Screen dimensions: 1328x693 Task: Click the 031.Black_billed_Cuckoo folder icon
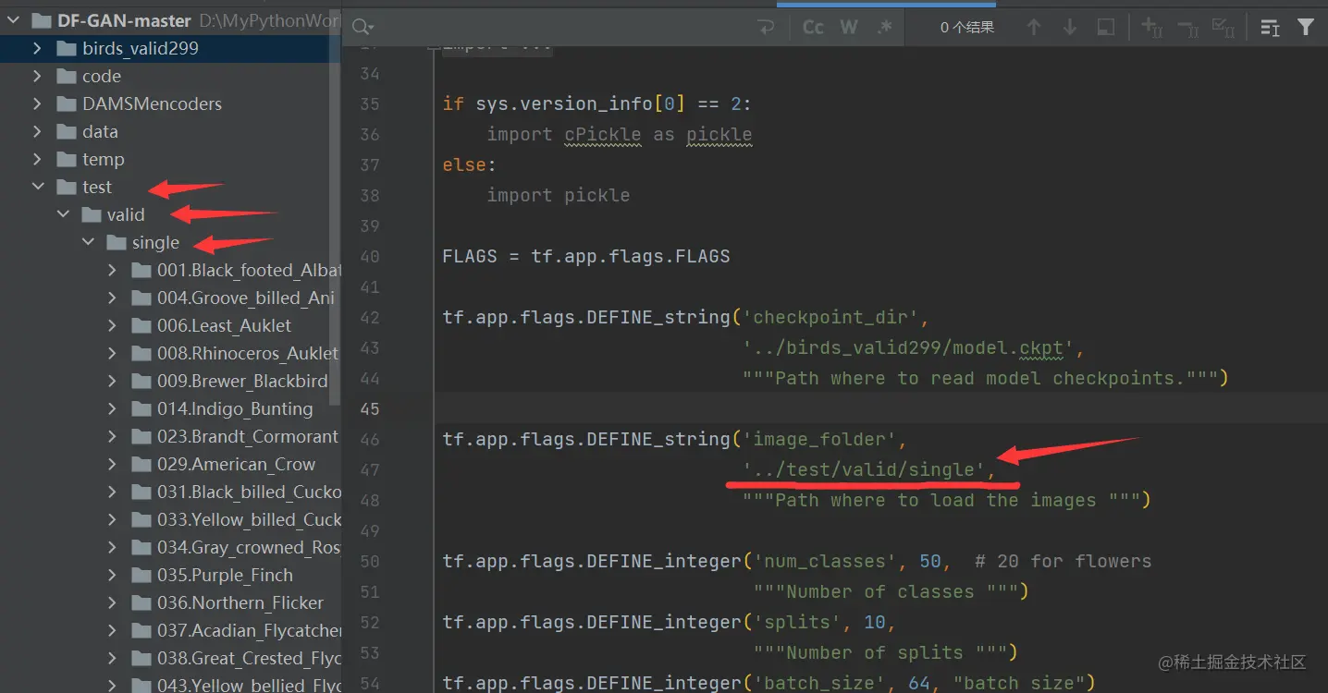[141, 492]
